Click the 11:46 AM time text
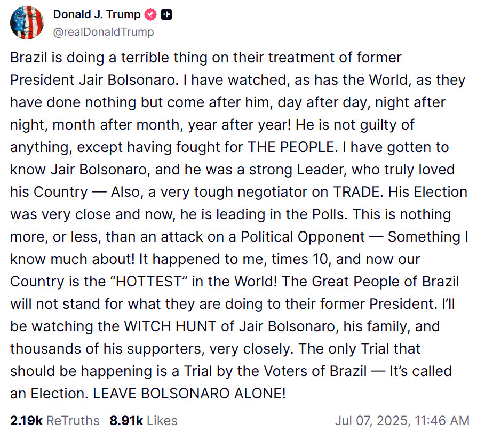Viewport: 477px width, 432px height. tap(442, 421)
